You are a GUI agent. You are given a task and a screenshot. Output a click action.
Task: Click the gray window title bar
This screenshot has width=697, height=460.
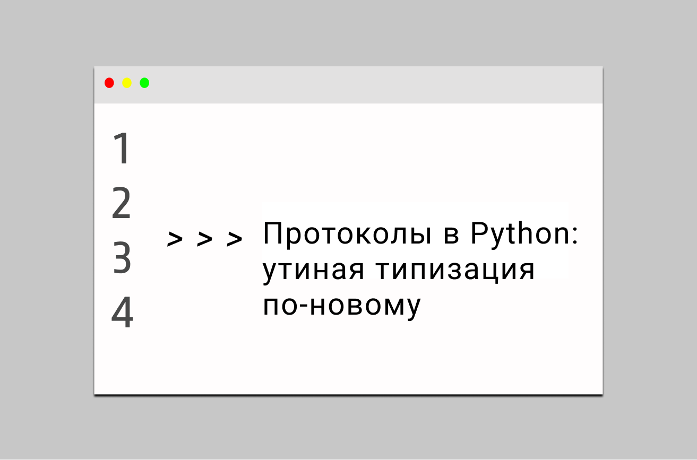tap(372, 85)
